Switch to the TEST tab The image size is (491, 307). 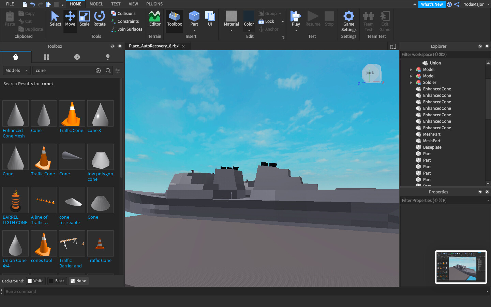pos(116,4)
